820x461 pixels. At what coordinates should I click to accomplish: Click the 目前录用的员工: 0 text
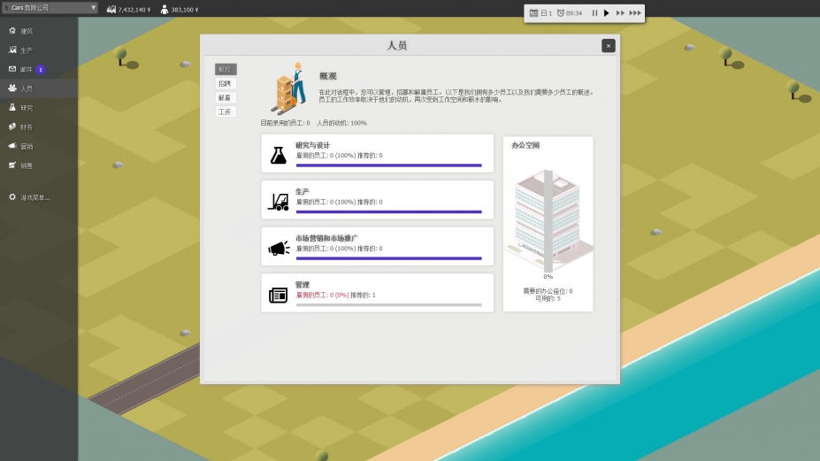click(x=285, y=123)
